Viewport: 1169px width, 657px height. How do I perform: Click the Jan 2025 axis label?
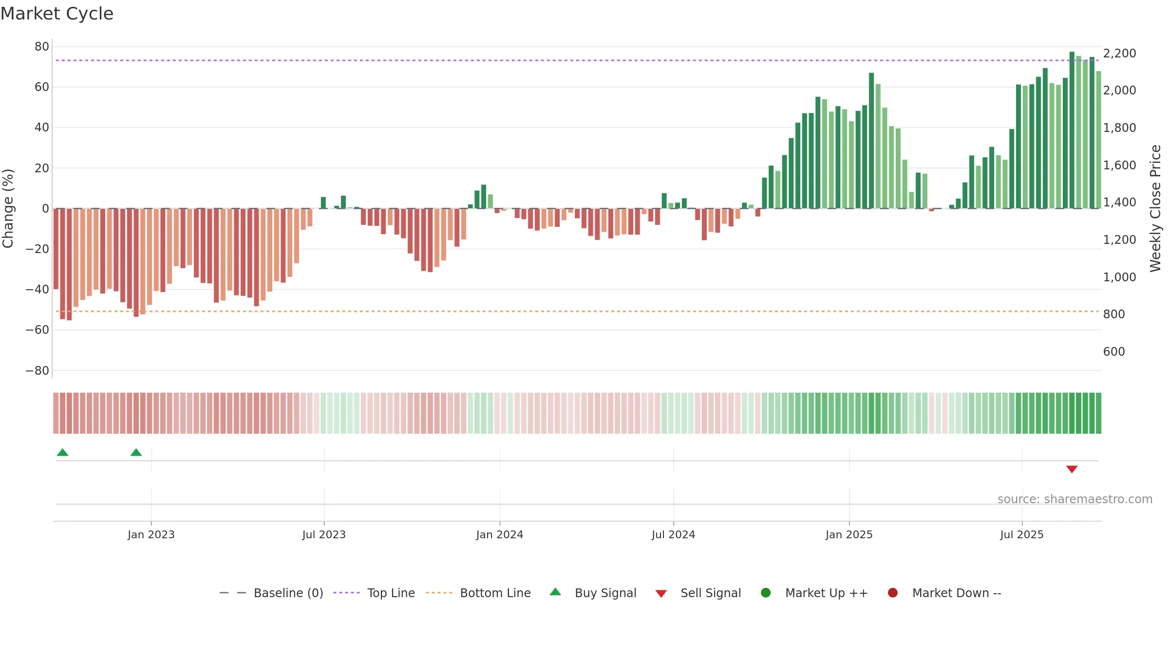click(x=849, y=534)
